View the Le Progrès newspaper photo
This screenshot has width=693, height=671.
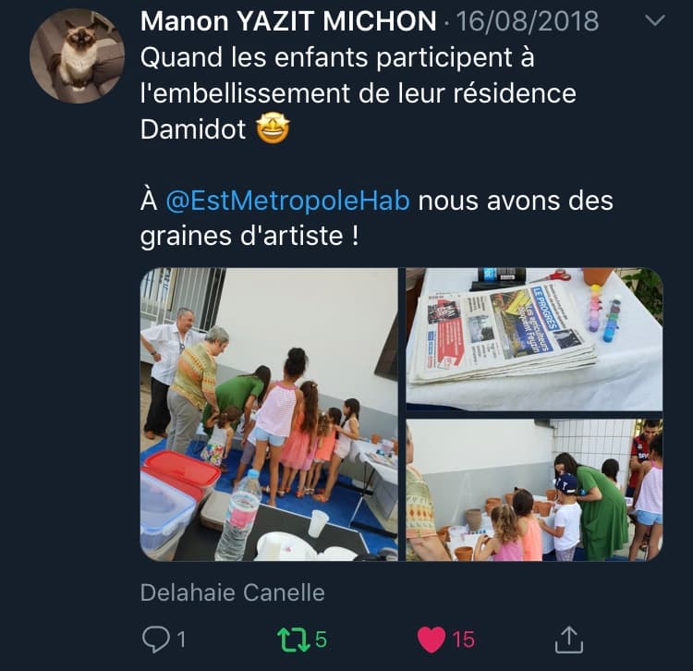pos(534,339)
